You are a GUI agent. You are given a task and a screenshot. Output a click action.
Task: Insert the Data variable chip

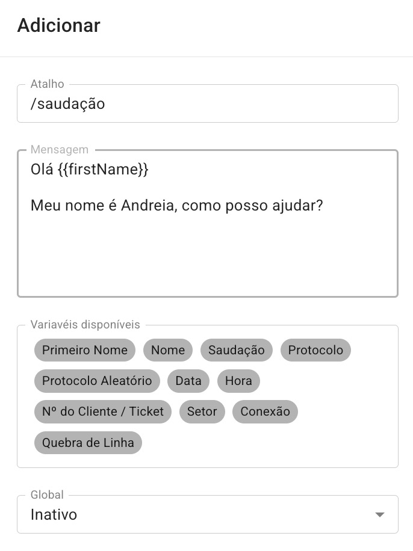coord(188,381)
